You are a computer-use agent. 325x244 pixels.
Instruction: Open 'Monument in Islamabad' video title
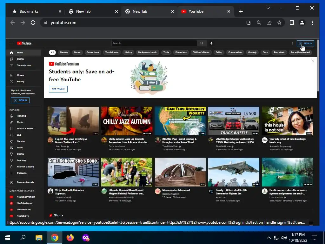pos(176,190)
